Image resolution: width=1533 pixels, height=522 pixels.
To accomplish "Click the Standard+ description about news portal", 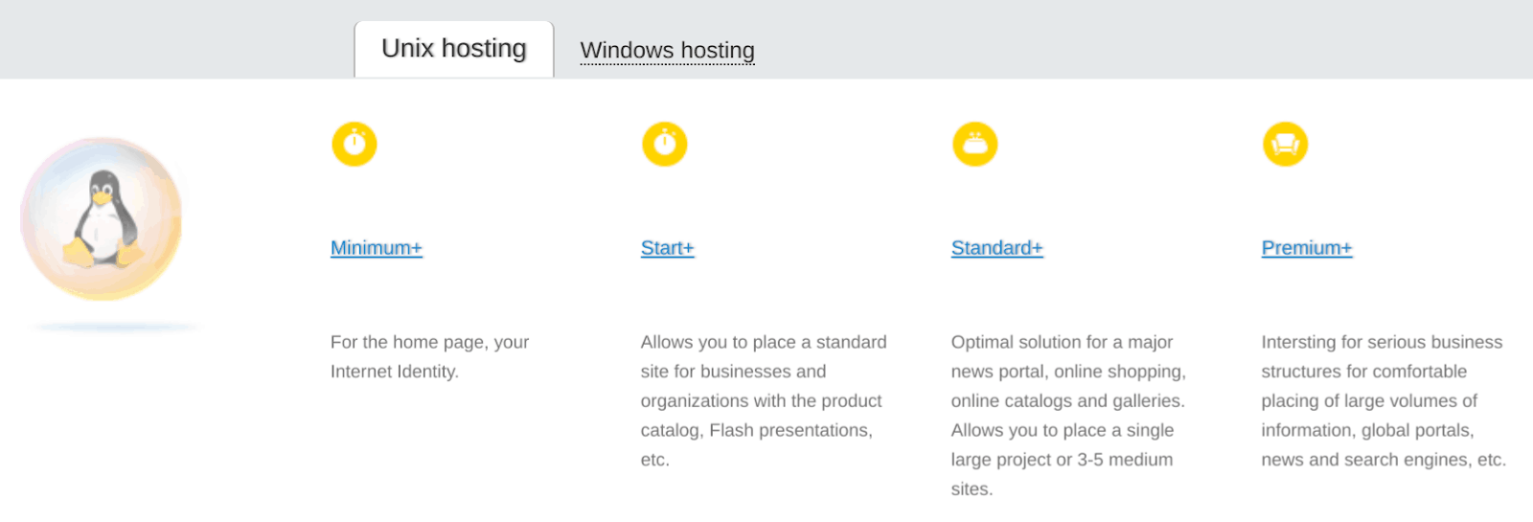I will pyautogui.click(x=1068, y=415).
